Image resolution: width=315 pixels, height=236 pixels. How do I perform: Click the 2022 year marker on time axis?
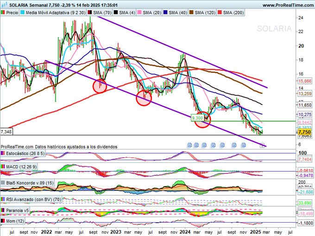point(46,232)
